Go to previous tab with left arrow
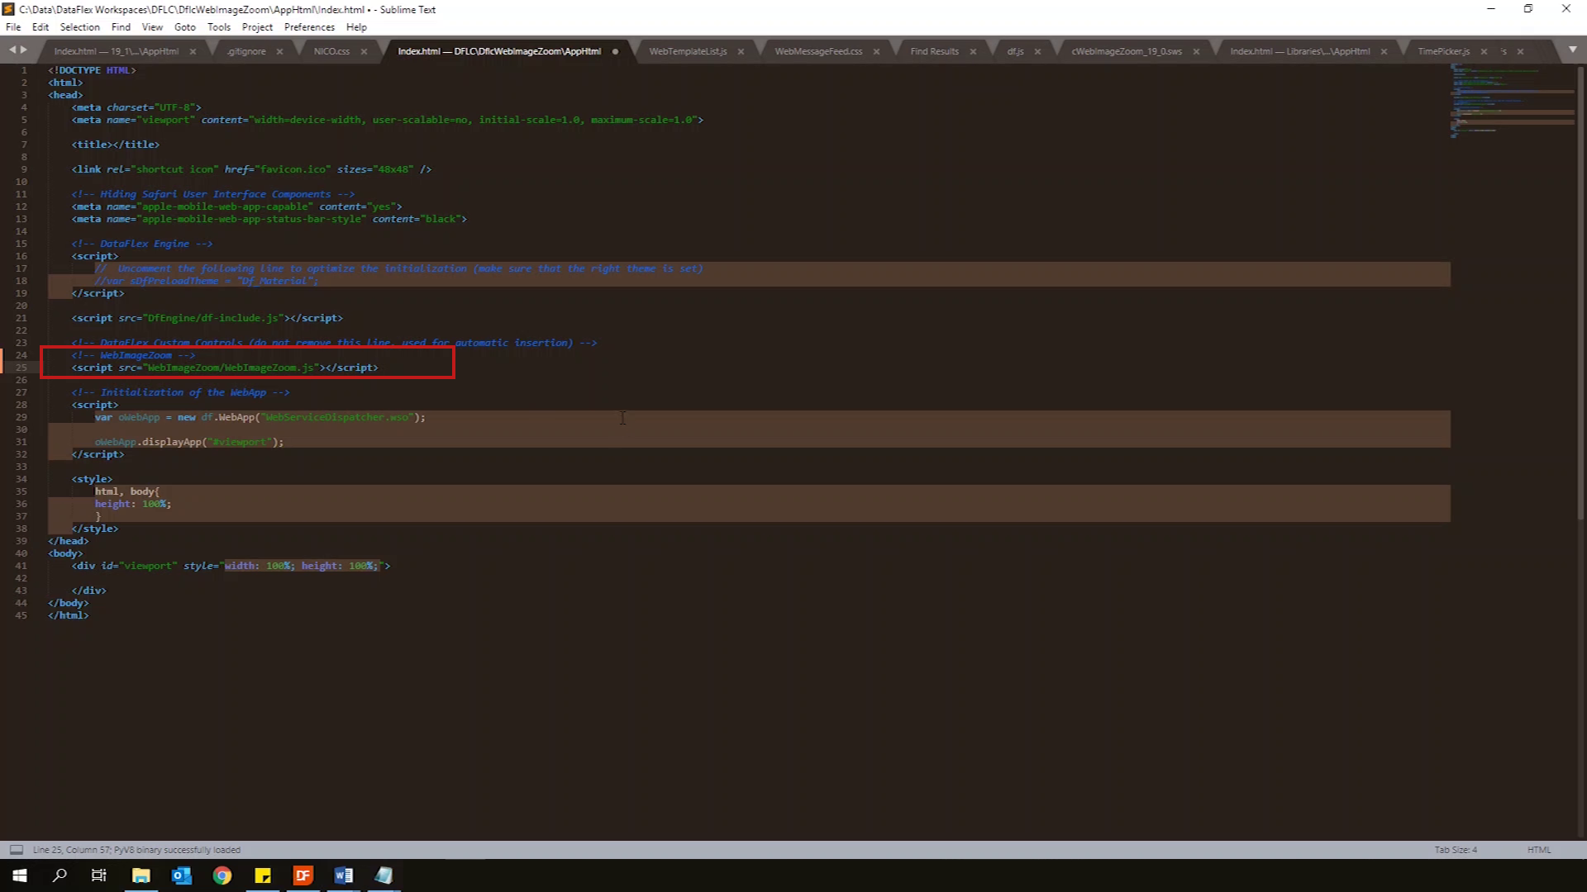The width and height of the screenshot is (1587, 892). coord(12,50)
